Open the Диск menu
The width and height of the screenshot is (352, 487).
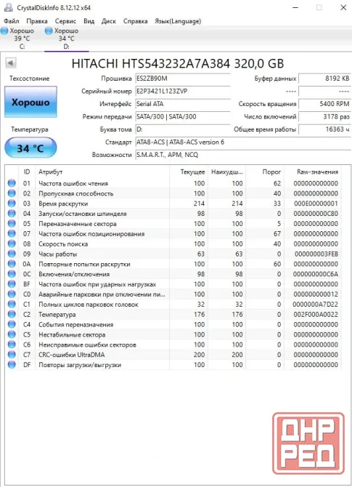pos(109,21)
